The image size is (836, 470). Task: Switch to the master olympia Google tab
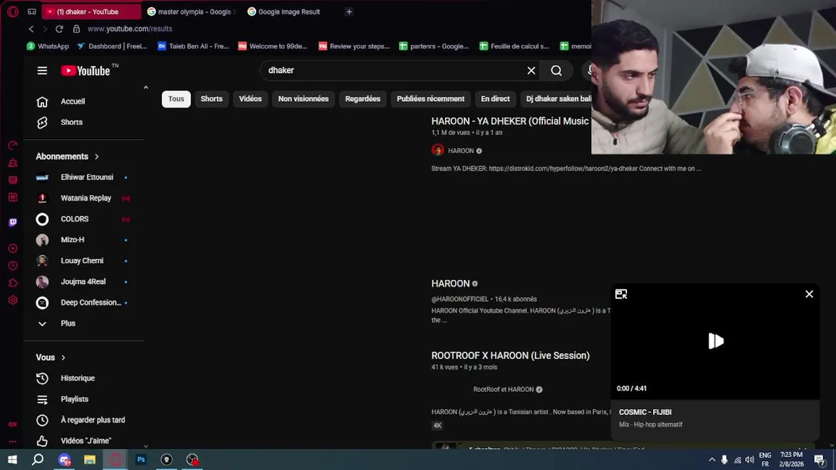pos(193,12)
